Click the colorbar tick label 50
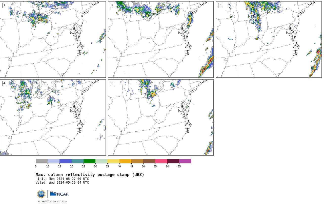This screenshot has height=204, width=324. (143, 166)
